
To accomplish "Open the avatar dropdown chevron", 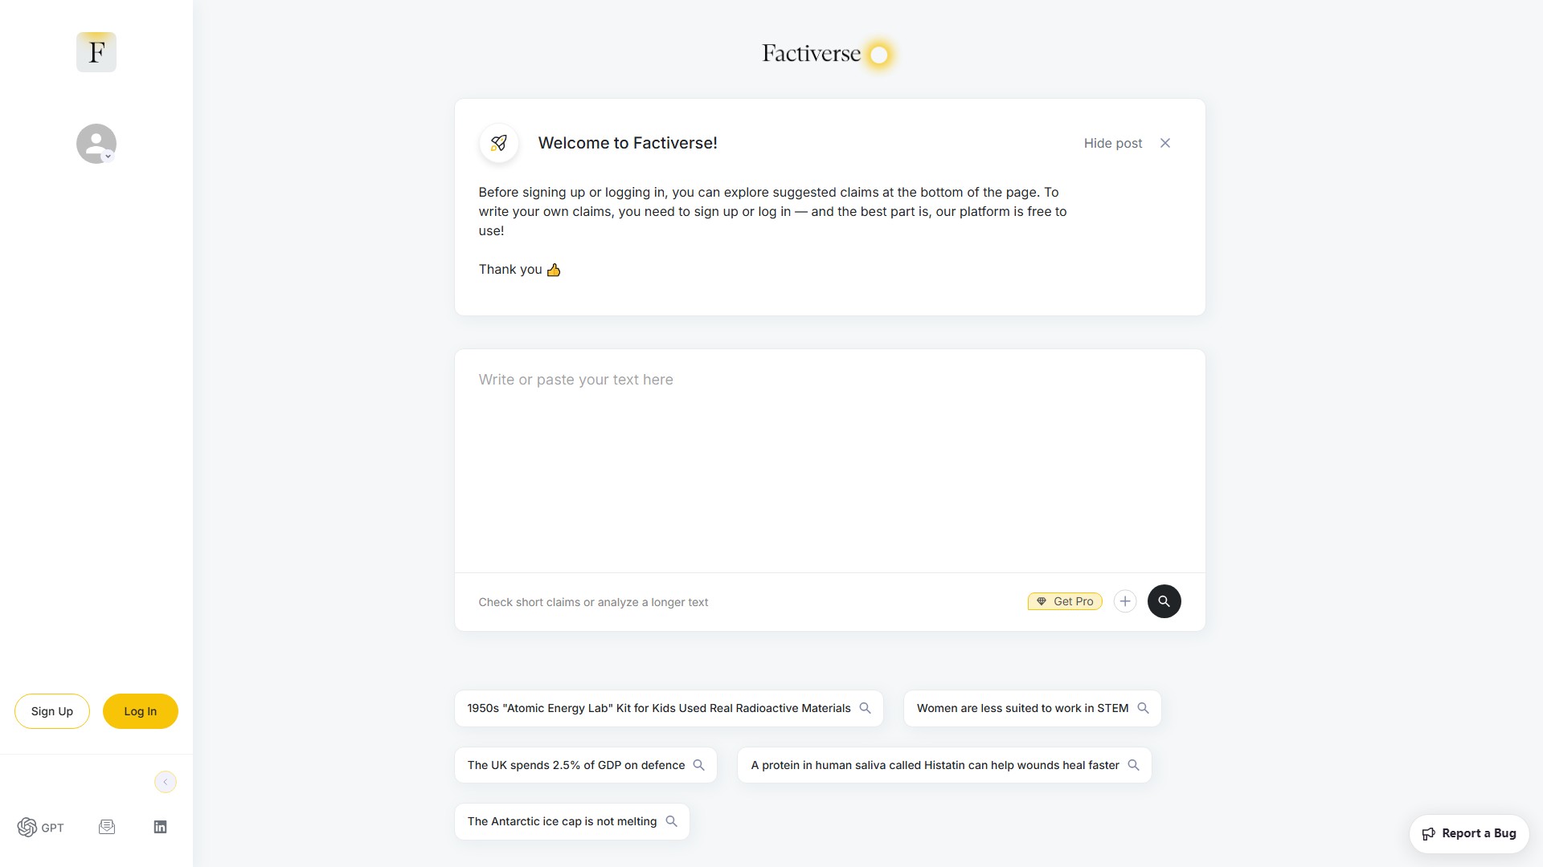I will point(108,157).
